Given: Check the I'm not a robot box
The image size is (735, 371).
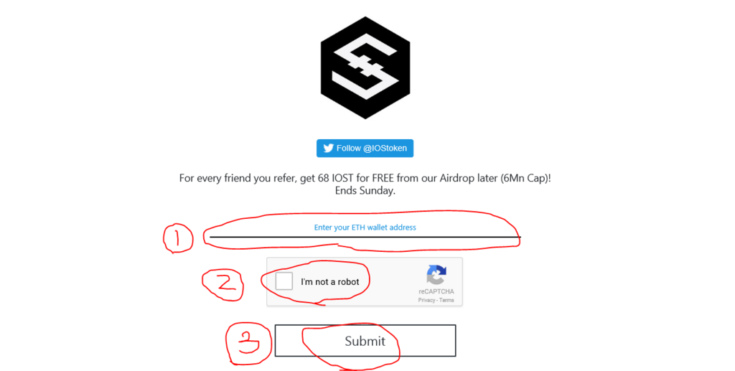Looking at the screenshot, I should pos(284,281).
